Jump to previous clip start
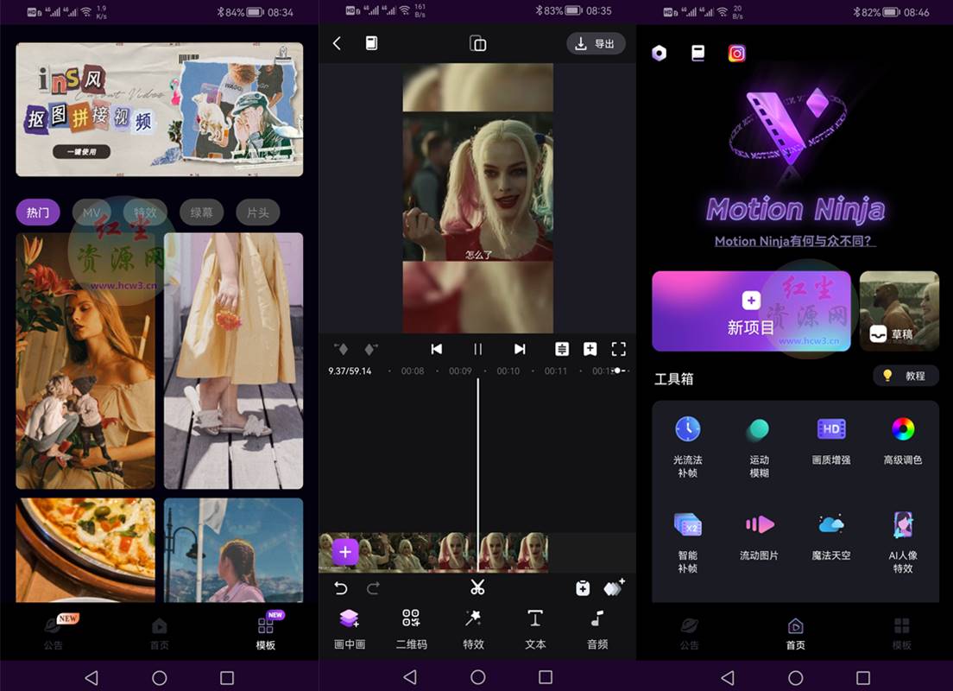Image resolution: width=953 pixels, height=691 pixels. [437, 349]
